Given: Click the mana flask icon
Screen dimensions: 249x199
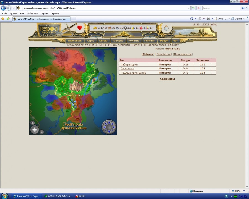Looking at the screenshot, I should click(x=166, y=28).
